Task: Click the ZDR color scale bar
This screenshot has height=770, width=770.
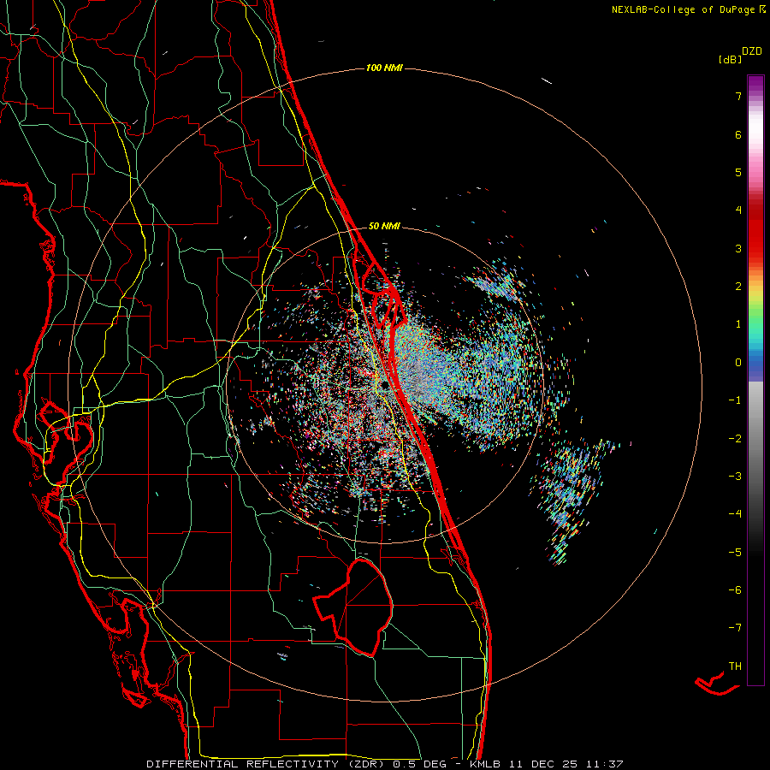Action: 755,380
